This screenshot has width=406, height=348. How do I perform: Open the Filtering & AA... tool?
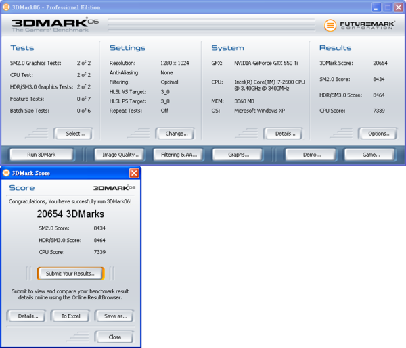point(178,155)
